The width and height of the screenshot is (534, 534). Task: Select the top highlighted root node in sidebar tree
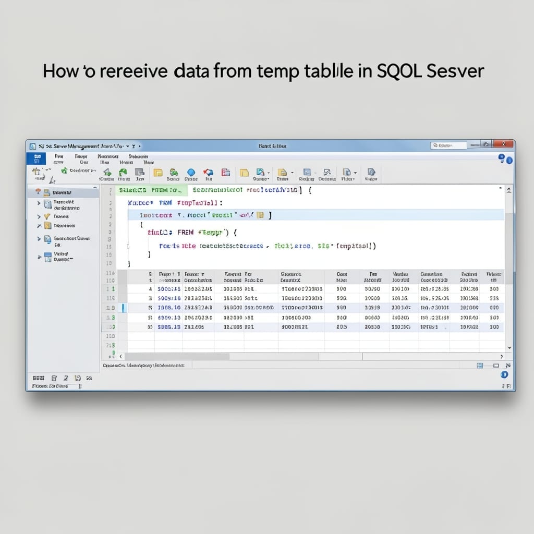(x=64, y=192)
